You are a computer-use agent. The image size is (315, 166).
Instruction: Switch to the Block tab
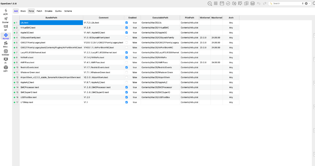pos(23,11)
